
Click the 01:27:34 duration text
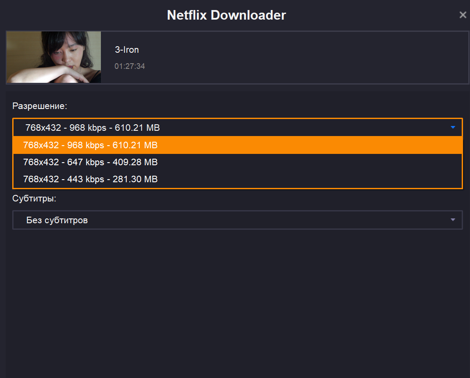click(129, 67)
